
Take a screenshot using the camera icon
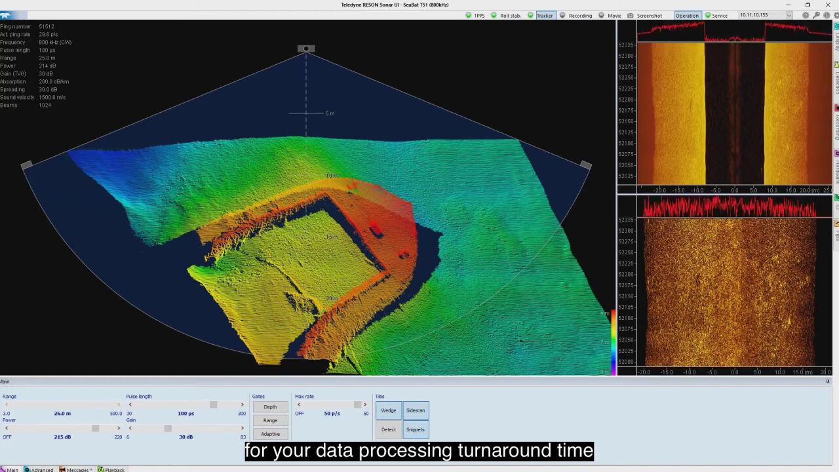coord(631,15)
